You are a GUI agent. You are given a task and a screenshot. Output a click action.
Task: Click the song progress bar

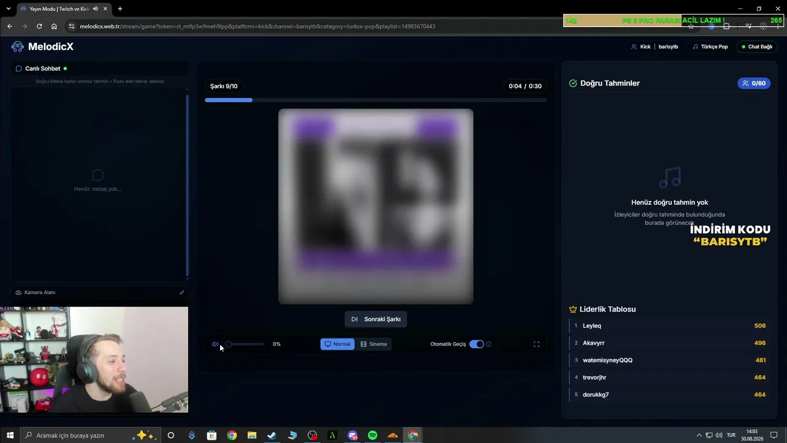[376, 100]
